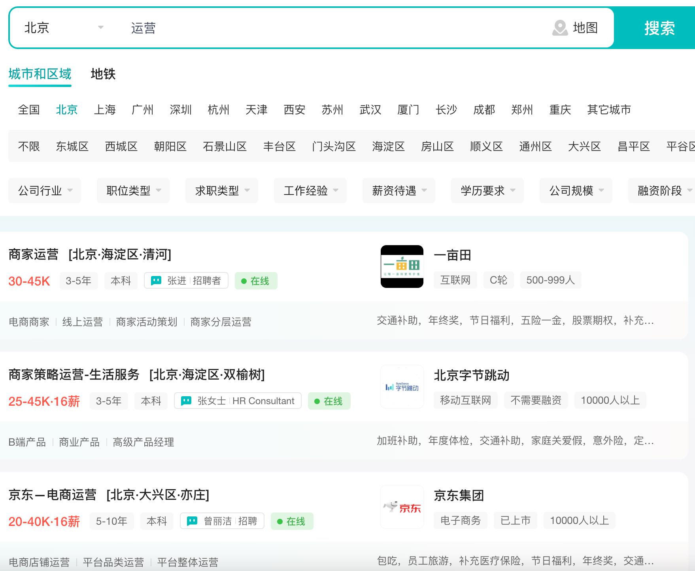Open 一亩田 company name link
695x571 pixels.
point(453,255)
